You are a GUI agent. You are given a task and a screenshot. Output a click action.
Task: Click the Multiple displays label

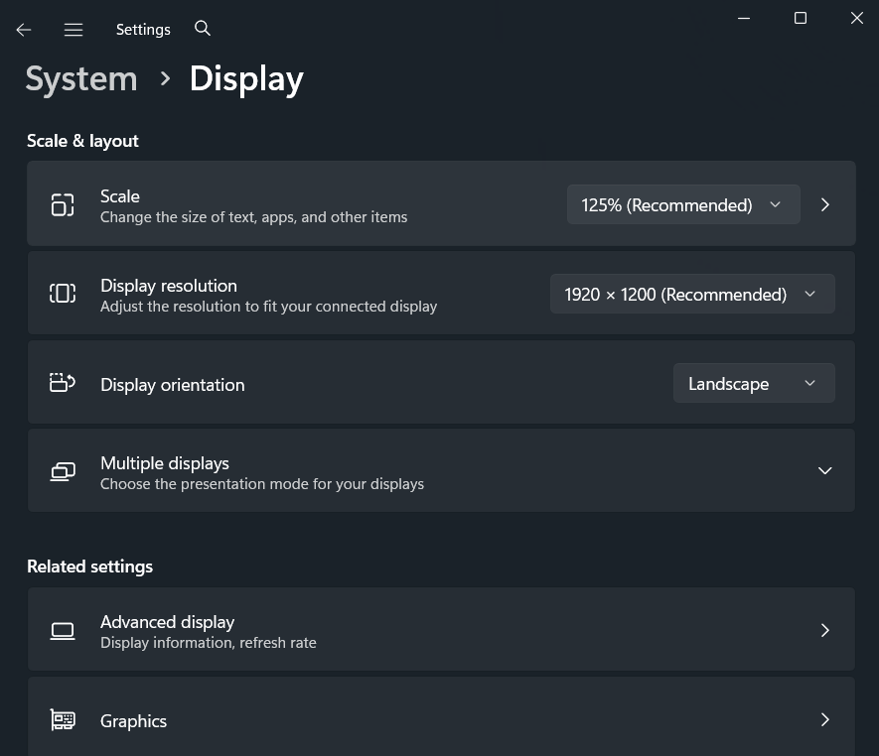(165, 463)
